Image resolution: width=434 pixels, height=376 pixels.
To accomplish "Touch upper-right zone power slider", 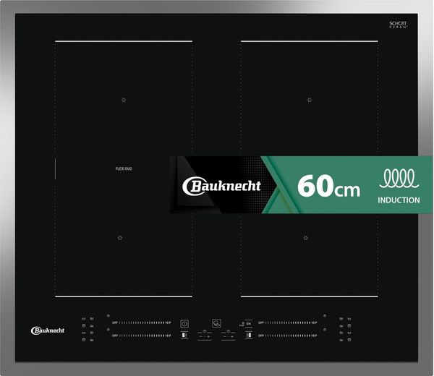I will (288, 322).
